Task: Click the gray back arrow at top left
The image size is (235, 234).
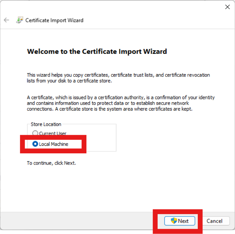Action: tap(6, 20)
